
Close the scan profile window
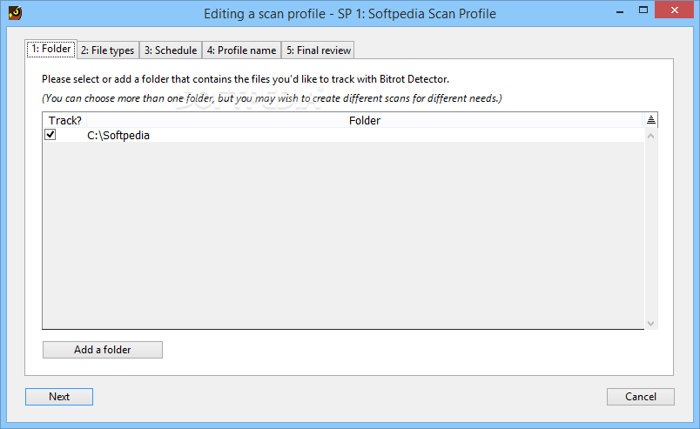pyautogui.click(x=674, y=10)
